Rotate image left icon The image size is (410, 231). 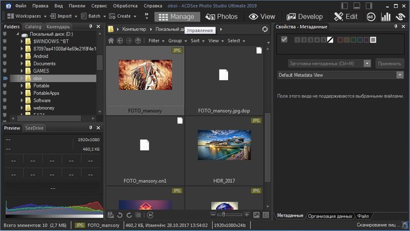[120, 215]
